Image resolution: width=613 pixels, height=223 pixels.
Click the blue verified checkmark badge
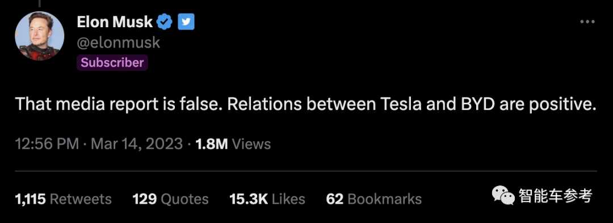165,22
